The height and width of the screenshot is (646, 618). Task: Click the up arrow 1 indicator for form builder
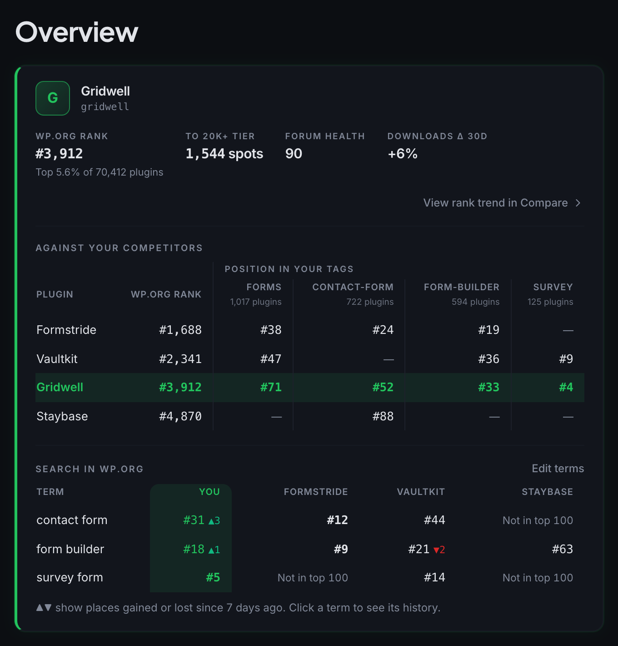tap(214, 550)
